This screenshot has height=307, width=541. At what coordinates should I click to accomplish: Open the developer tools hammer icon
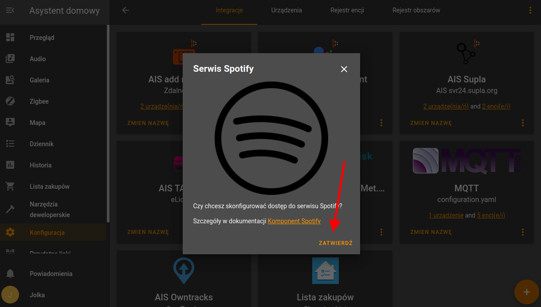10,210
